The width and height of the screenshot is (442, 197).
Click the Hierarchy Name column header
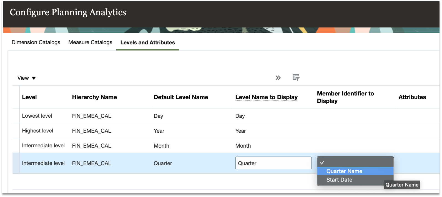click(94, 97)
